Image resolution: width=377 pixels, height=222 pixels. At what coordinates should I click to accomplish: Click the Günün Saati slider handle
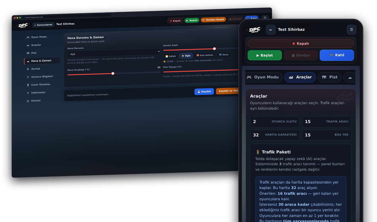point(214,49)
